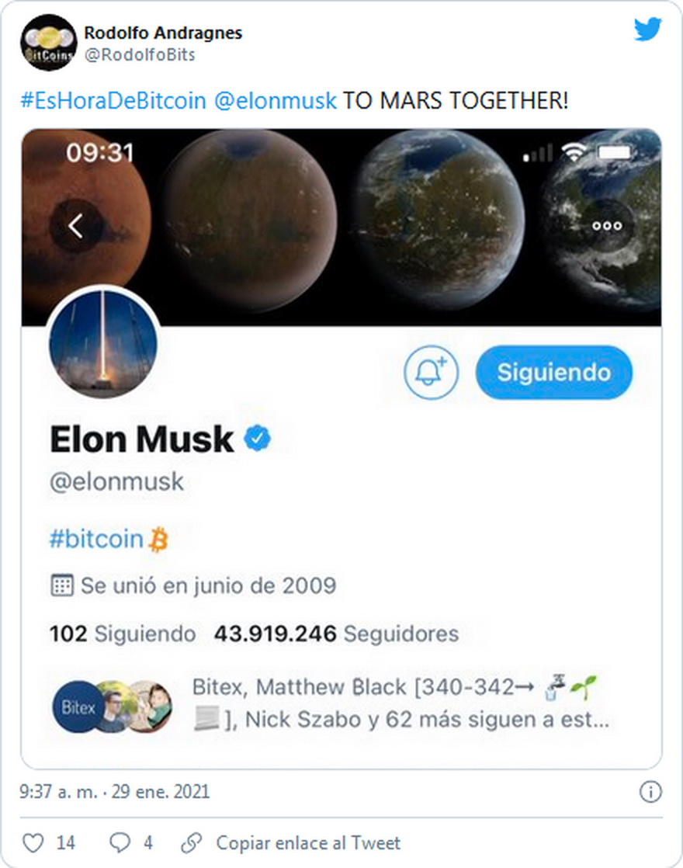Click the Bitex follower avatar
Viewport: 683px width, 868px height.
click(x=78, y=707)
